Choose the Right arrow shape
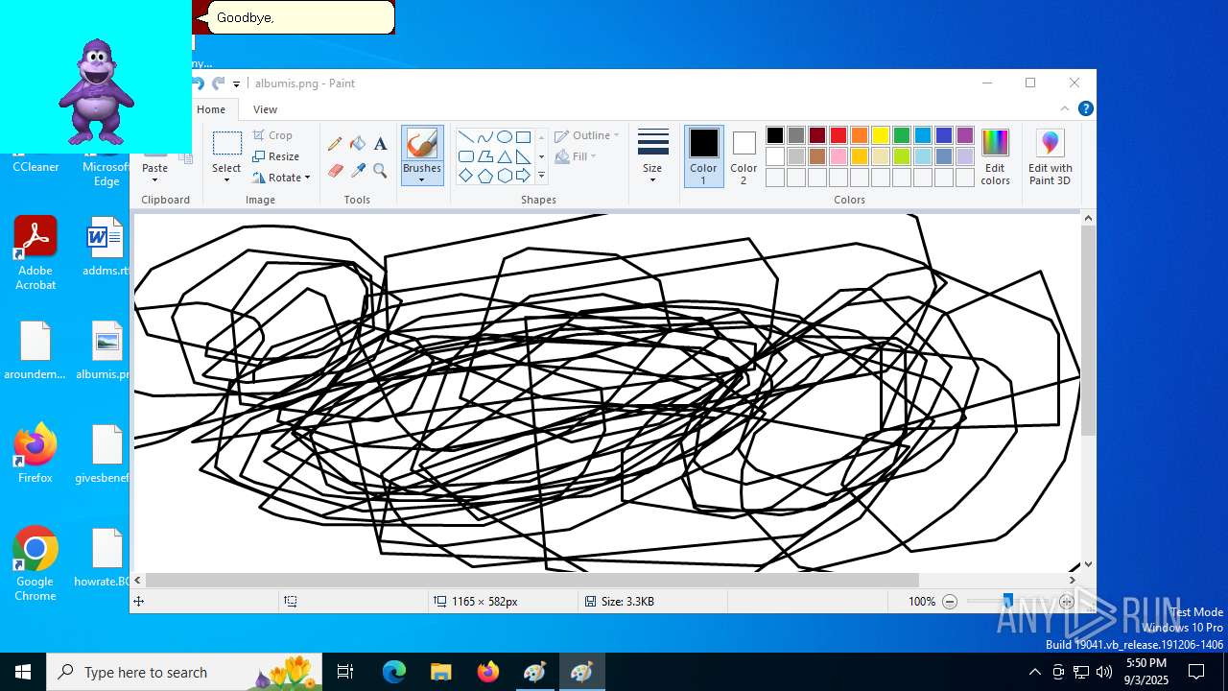 pyautogui.click(x=523, y=176)
